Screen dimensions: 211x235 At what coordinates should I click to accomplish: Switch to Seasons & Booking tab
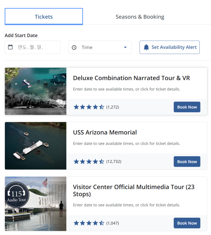140,17
